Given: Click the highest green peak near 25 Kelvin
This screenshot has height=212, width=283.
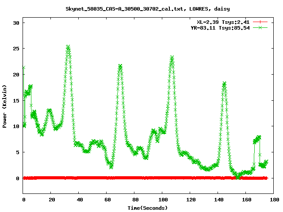Looking at the screenshot, I should click(x=68, y=47).
